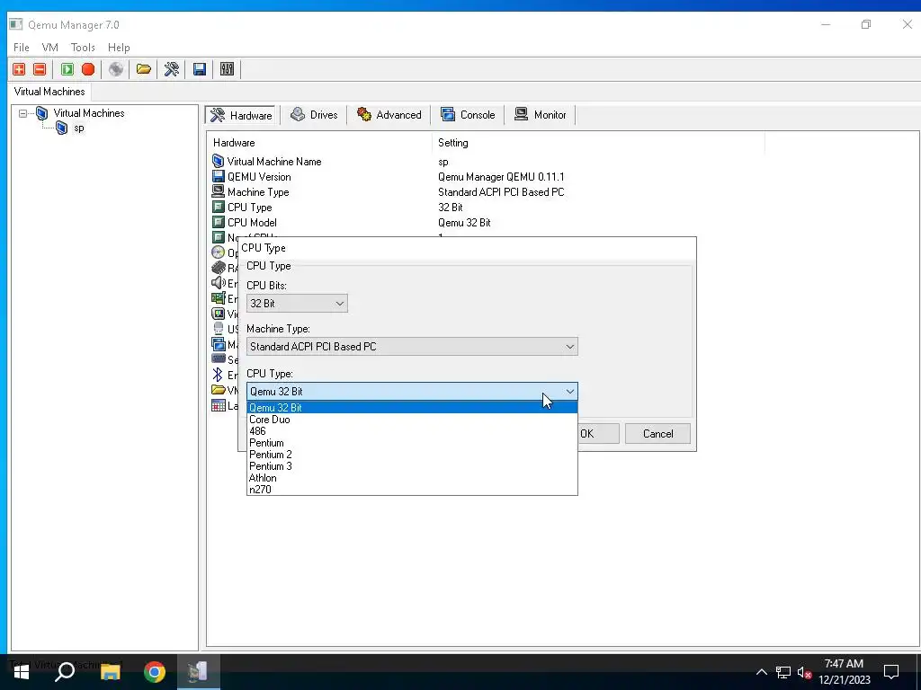The width and height of the screenshot is (921, 690).
Task: Click the QEMU Version floppy icon
Action: [x=218, y=176]
